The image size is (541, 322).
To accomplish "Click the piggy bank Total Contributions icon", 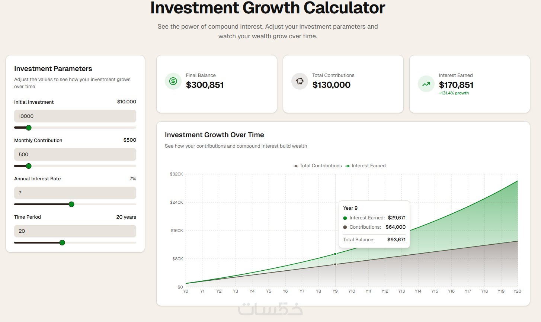I will point(300,81).
